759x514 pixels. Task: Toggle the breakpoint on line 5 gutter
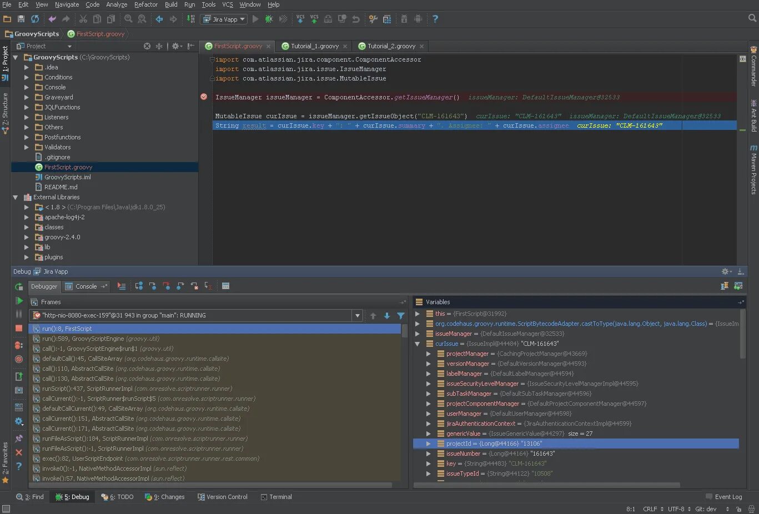[x=204, y=97]
